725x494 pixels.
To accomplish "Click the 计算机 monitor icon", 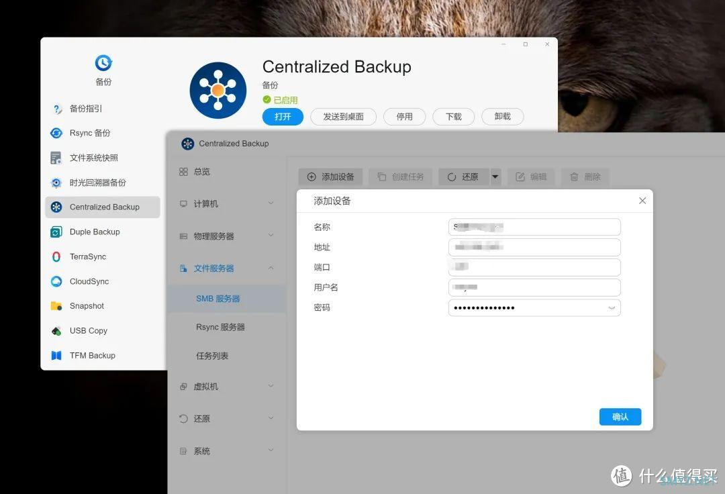I will (183, 204).
